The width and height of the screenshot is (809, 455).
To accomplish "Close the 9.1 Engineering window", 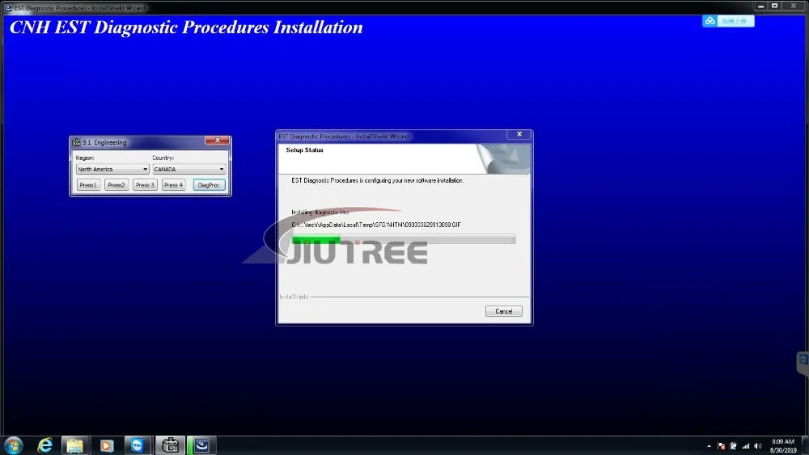I will pyautogui.click(x=217, y=140).
